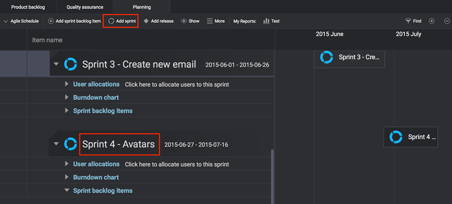Click Add sprint backlog item plus icon
452x204 pixels.
click(x=51, y=21)
